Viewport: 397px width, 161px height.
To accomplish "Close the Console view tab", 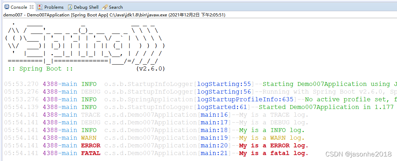I will click(31, 7).
